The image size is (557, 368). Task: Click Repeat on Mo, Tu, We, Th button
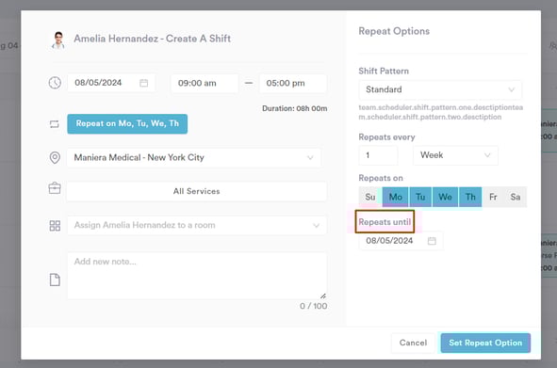[x=127, y=124]
